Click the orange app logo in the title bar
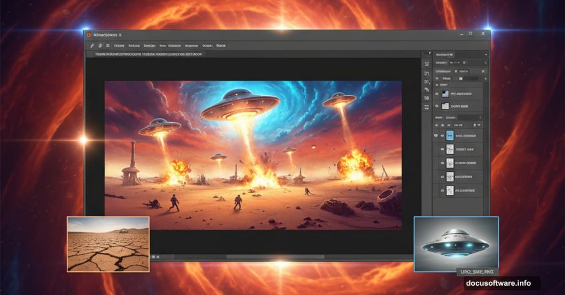 [x=89, y=35]
